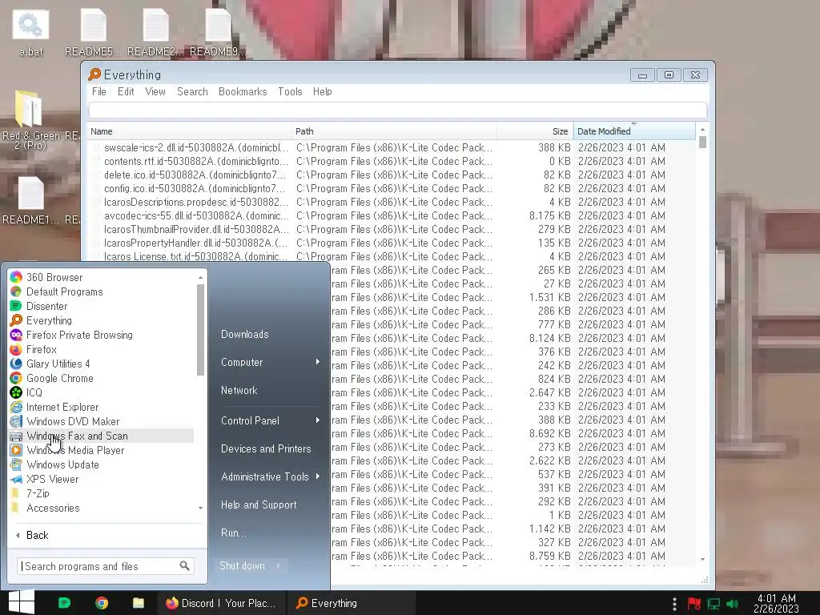Open Help and Support
The image size is (820, 615).
pyautogui.click(x=259, y=504)
